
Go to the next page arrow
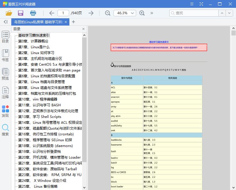pos(91,13)
